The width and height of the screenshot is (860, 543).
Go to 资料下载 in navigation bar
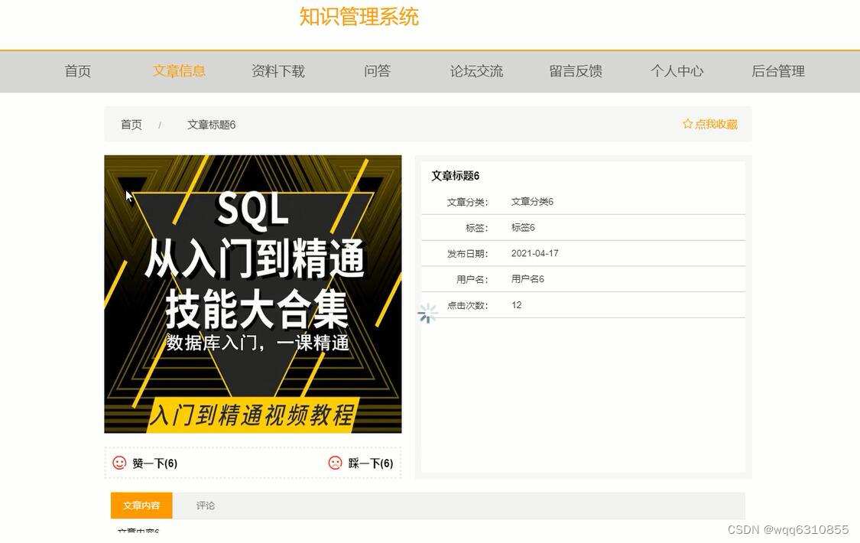pyautogui.click(x=278, y=71)
